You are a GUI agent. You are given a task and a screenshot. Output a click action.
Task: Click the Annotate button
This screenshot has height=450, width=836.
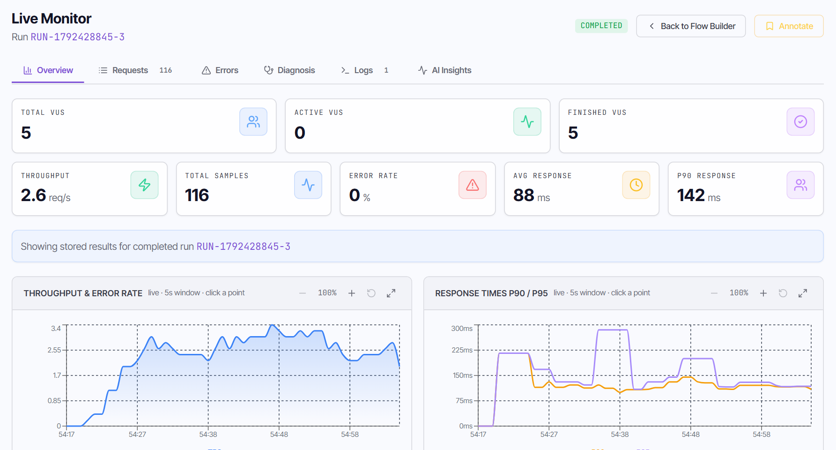point(789,26)
